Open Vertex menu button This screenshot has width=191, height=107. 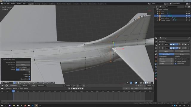(41, 83)
